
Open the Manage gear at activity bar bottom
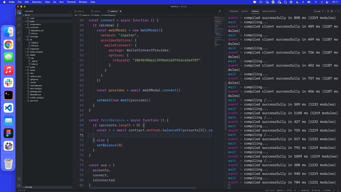(x=19, y=185)
